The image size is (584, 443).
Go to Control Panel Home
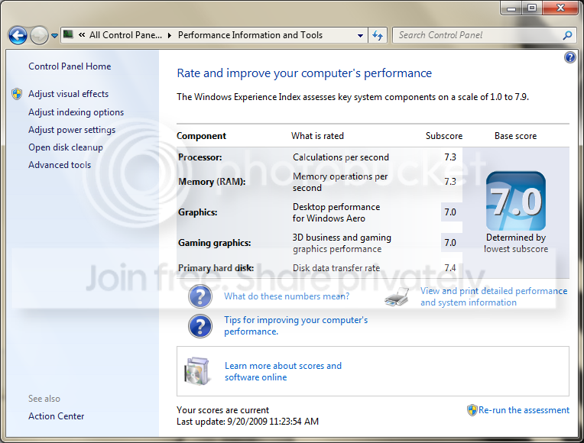coord(70,66)
